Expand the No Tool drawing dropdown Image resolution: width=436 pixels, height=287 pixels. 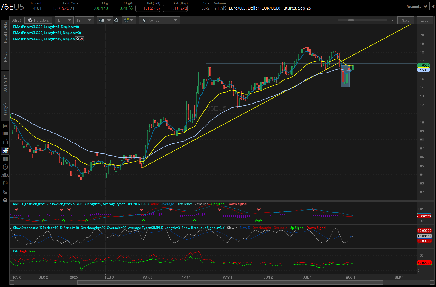pyautogui.click(x=159, y=20)
